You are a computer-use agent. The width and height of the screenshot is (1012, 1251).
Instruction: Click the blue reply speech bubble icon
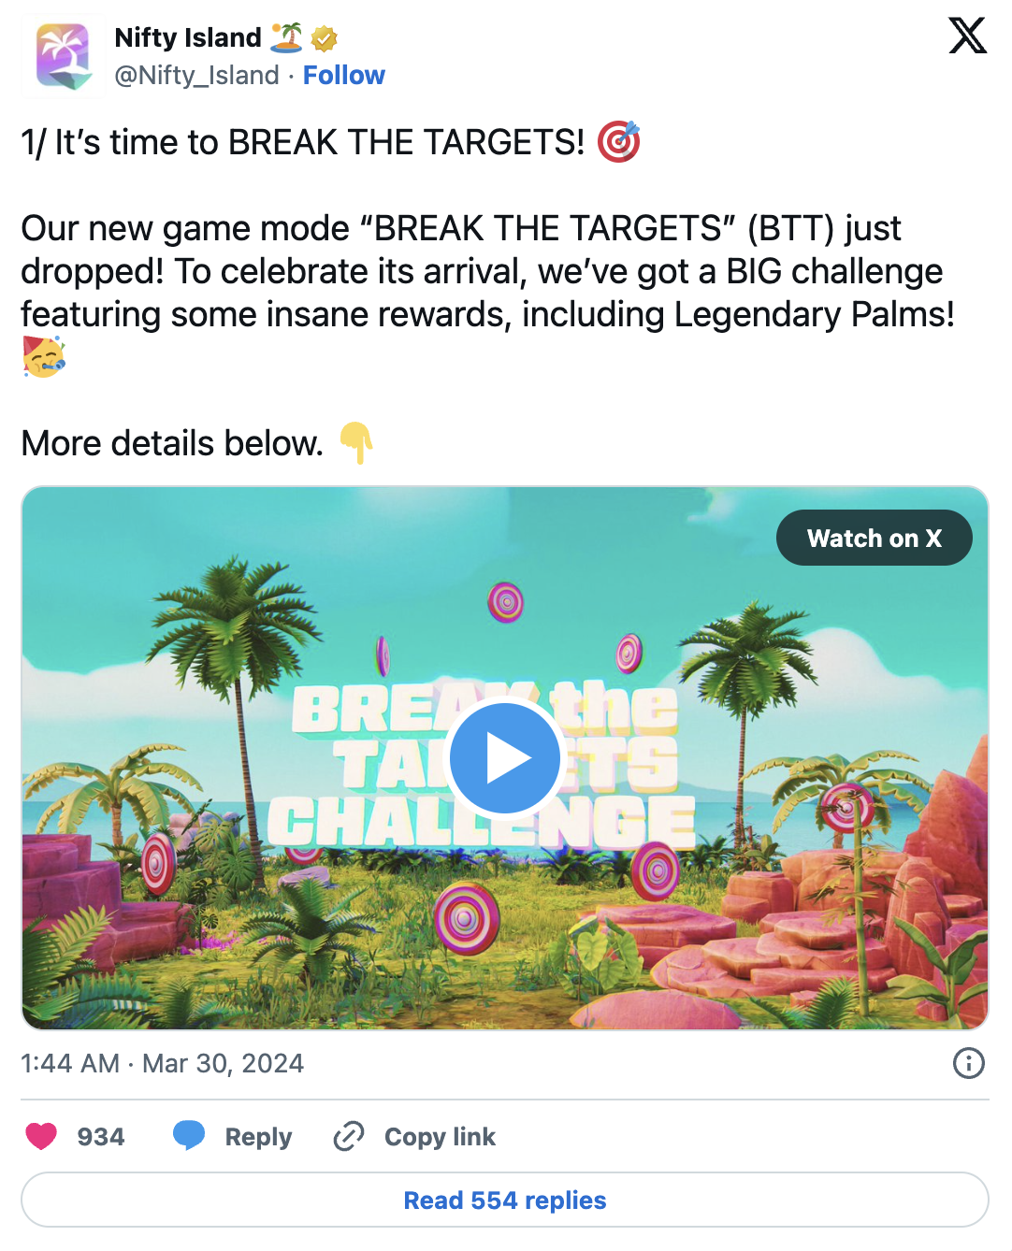pos(189,1136)
